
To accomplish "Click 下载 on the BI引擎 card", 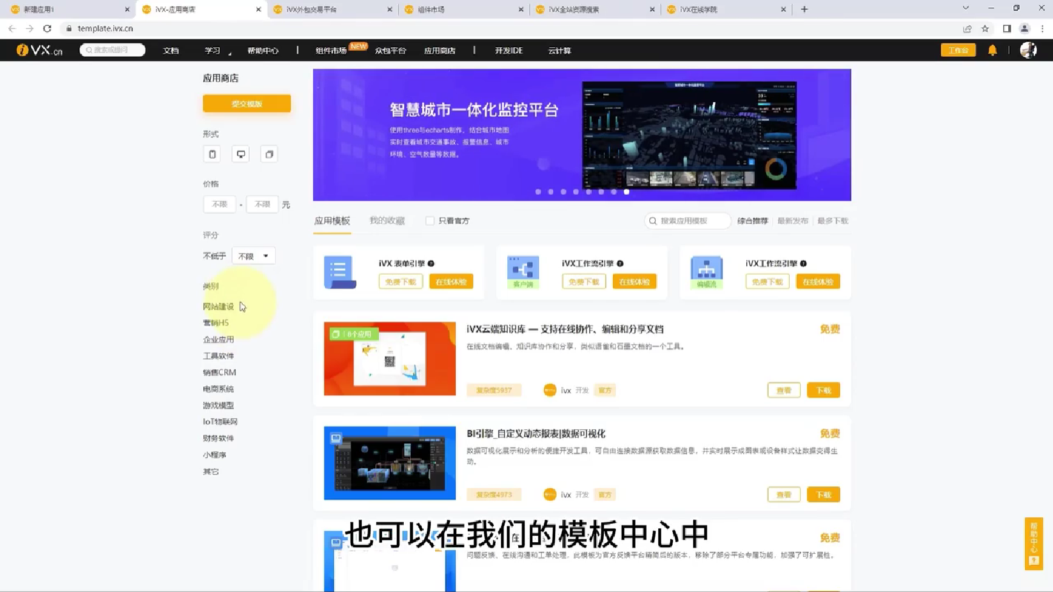I will (x=824, y=494).
